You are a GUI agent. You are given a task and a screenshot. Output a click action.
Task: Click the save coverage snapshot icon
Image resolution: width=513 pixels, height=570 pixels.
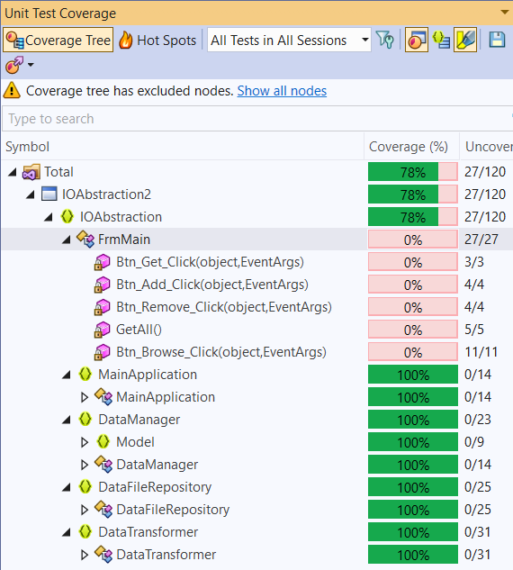coord(497,40)
